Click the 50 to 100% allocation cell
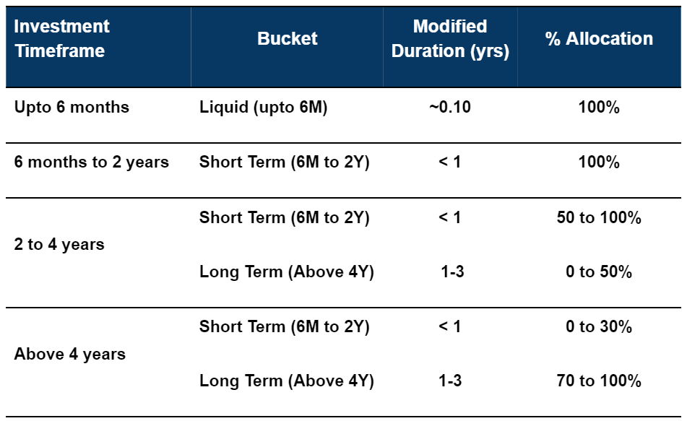 599,217
